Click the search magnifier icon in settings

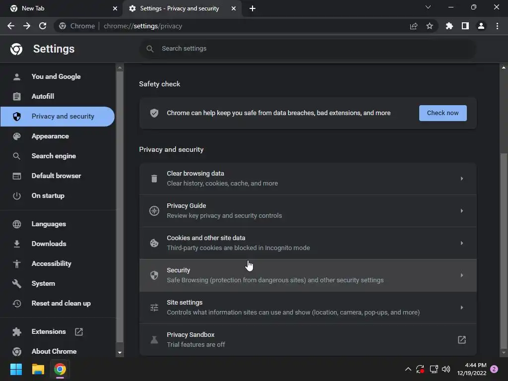150,49
